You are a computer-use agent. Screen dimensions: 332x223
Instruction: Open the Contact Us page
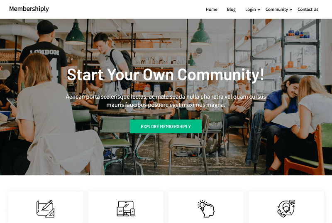[x=308, y=10]
